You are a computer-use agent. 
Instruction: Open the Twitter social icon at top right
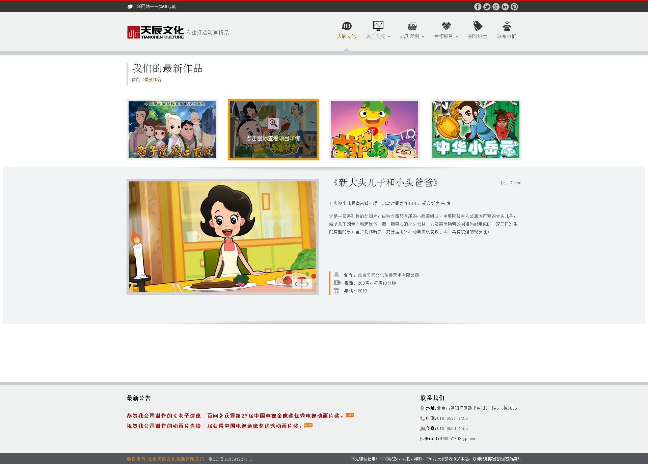(487, 7)
